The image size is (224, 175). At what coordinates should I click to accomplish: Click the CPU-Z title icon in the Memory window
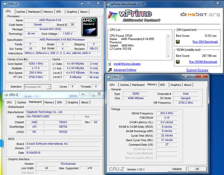point(109,77)
